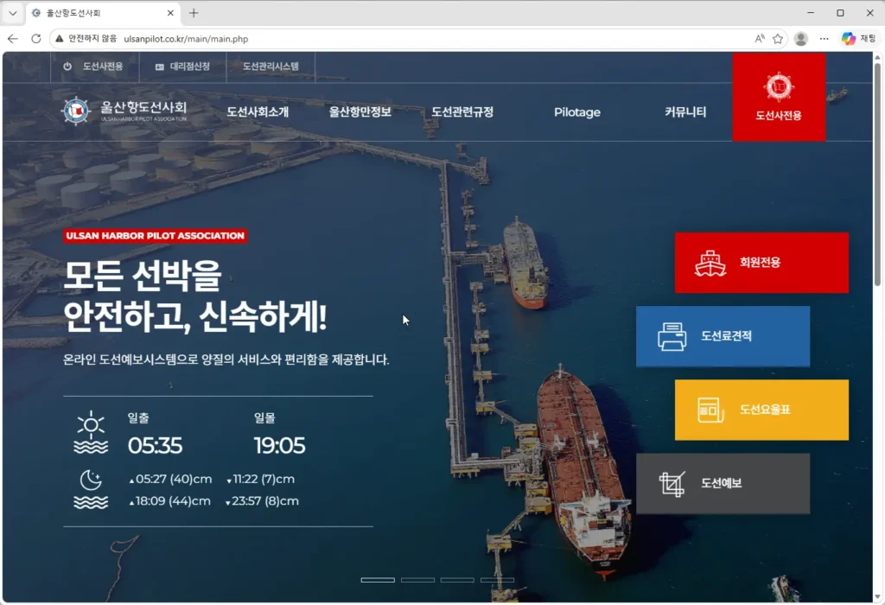Screen dimensions: 885x605
Task: Click the card icon beside 대리점신청
Action: 160,67
